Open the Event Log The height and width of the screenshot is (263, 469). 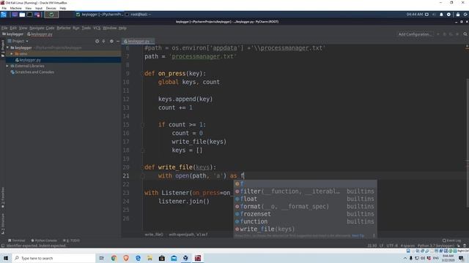[x=451, y=240]
